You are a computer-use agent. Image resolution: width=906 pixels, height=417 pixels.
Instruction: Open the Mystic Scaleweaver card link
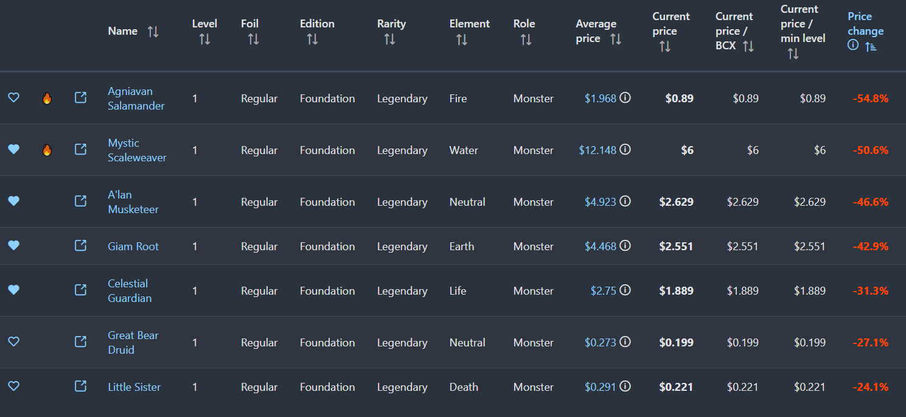[137, 150]
